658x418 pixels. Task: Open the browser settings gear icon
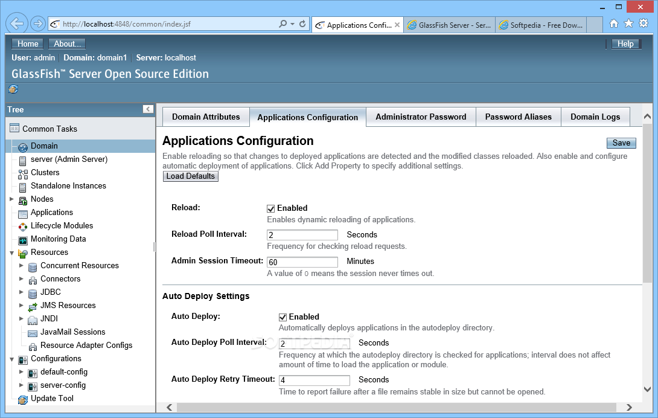(x=644, y=24)
